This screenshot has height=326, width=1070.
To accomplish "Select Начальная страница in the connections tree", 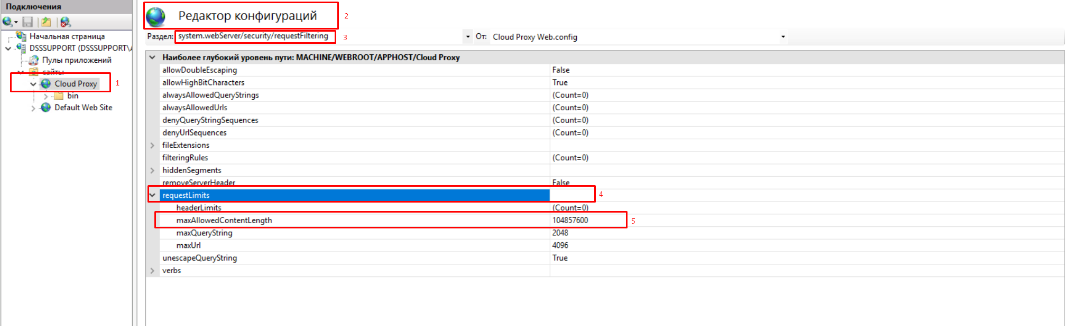I will 67,36.
